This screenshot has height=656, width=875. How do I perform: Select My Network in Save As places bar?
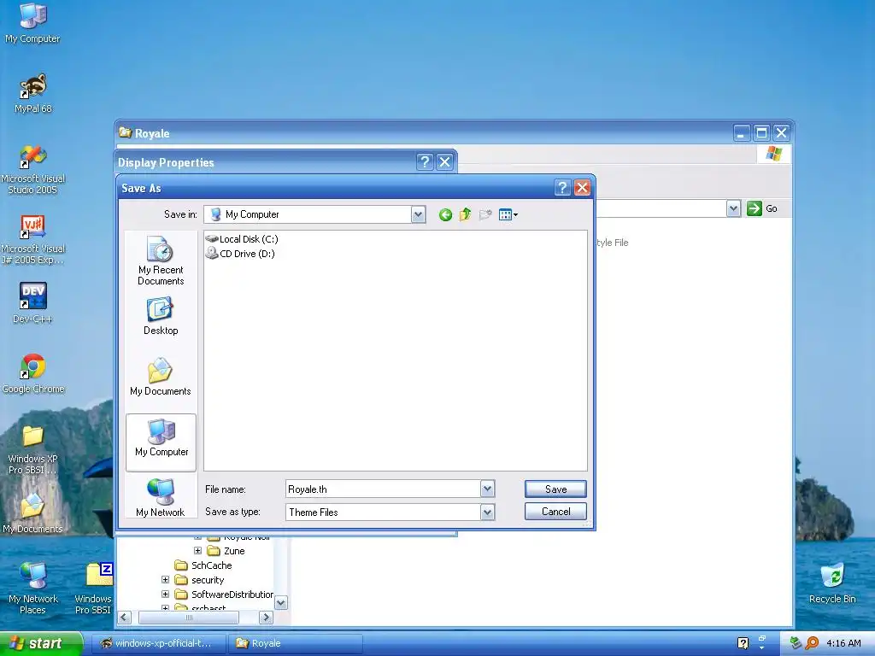[x=160, y=498]
